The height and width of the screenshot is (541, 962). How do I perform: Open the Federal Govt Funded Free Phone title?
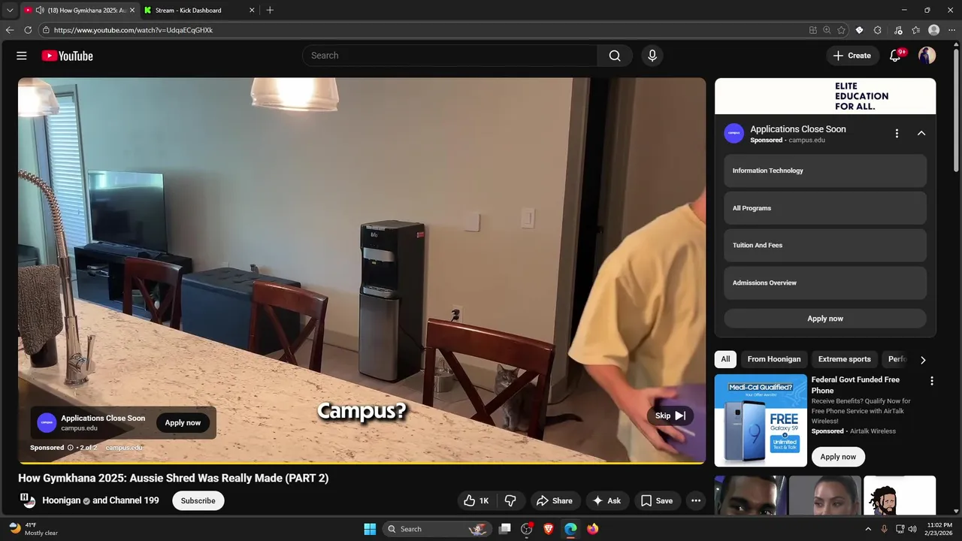[855, 385]
